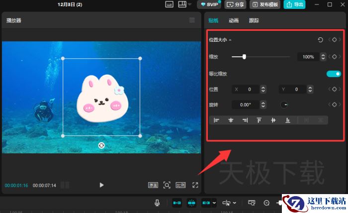Click the 旋转 0.00° value field
348x213 pixels.
246,105
